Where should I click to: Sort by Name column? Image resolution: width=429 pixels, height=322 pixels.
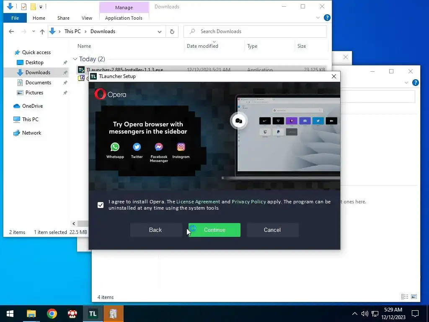[x=84, y=46]
